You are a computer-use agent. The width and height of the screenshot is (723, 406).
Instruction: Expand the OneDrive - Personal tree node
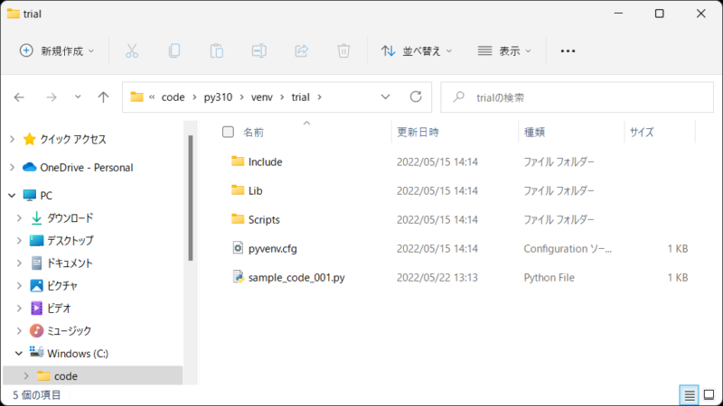pos(12,167)
